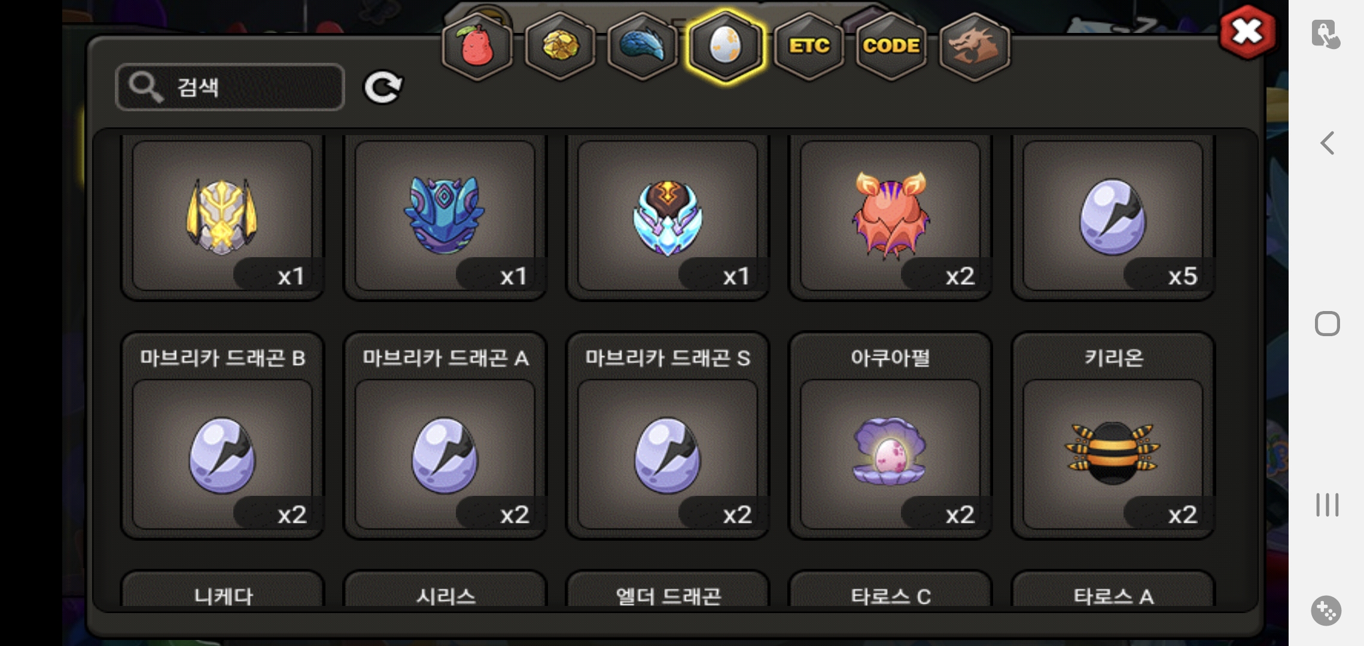Image resolution: width=1364 pixels, height=646 pixels.
Task: Open the blue dragon scale tab
Action: [x=643, y=47]
